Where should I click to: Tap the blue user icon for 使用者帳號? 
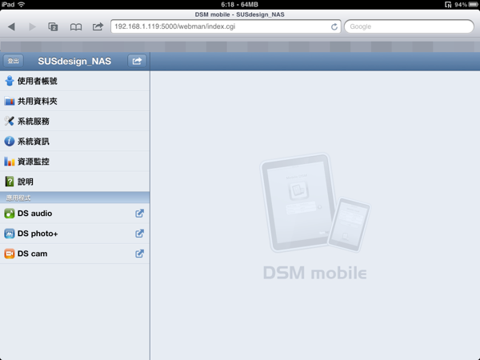click(x=10, y=81)
